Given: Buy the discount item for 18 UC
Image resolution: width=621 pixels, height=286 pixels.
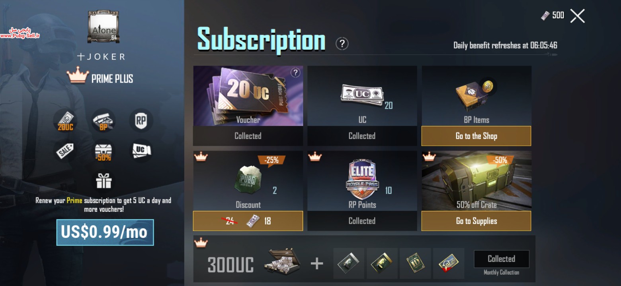Looking at the screenshot, I should [248, 221].
